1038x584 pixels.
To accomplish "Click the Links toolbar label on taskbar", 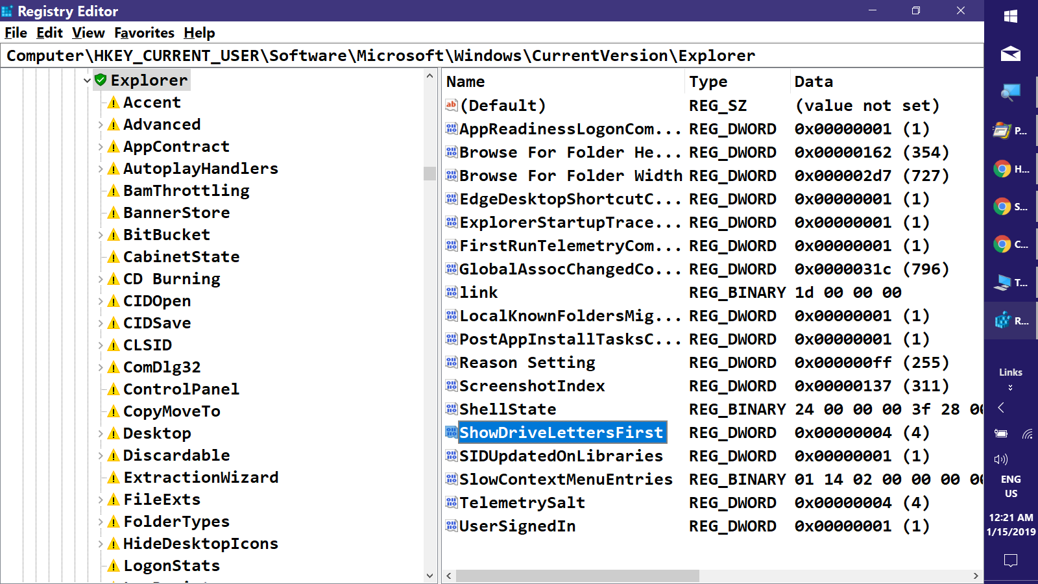I will point(1011,372).
